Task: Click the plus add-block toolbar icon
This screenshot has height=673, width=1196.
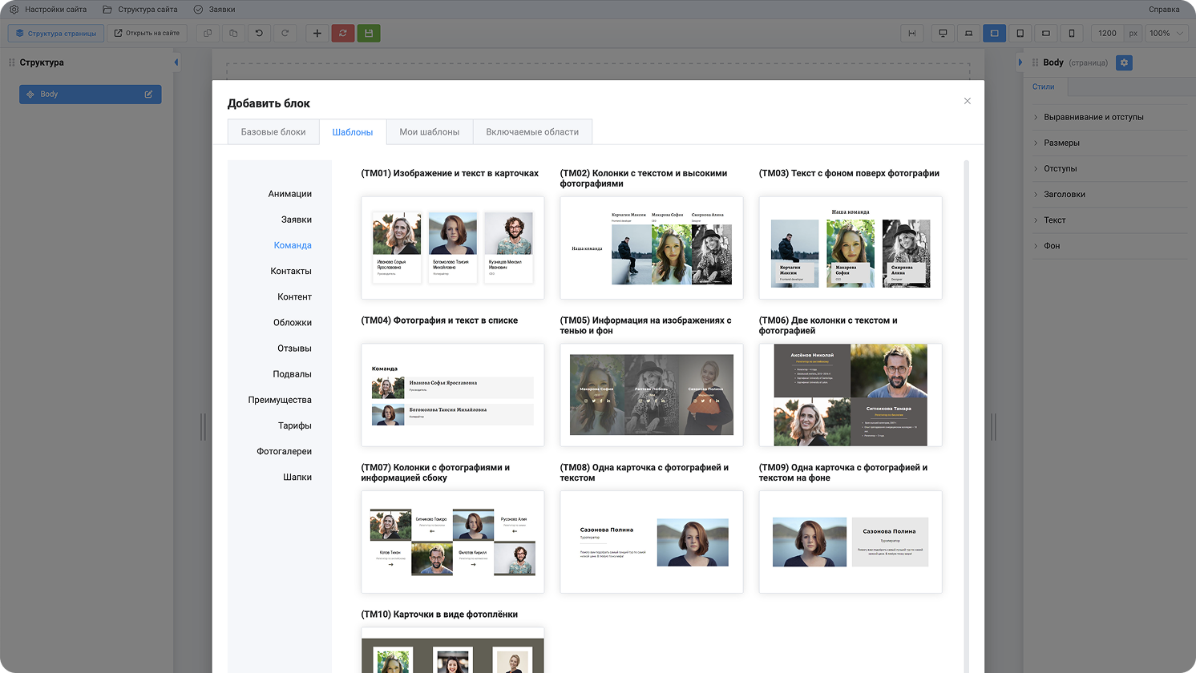Action: (x=317, y=34)
